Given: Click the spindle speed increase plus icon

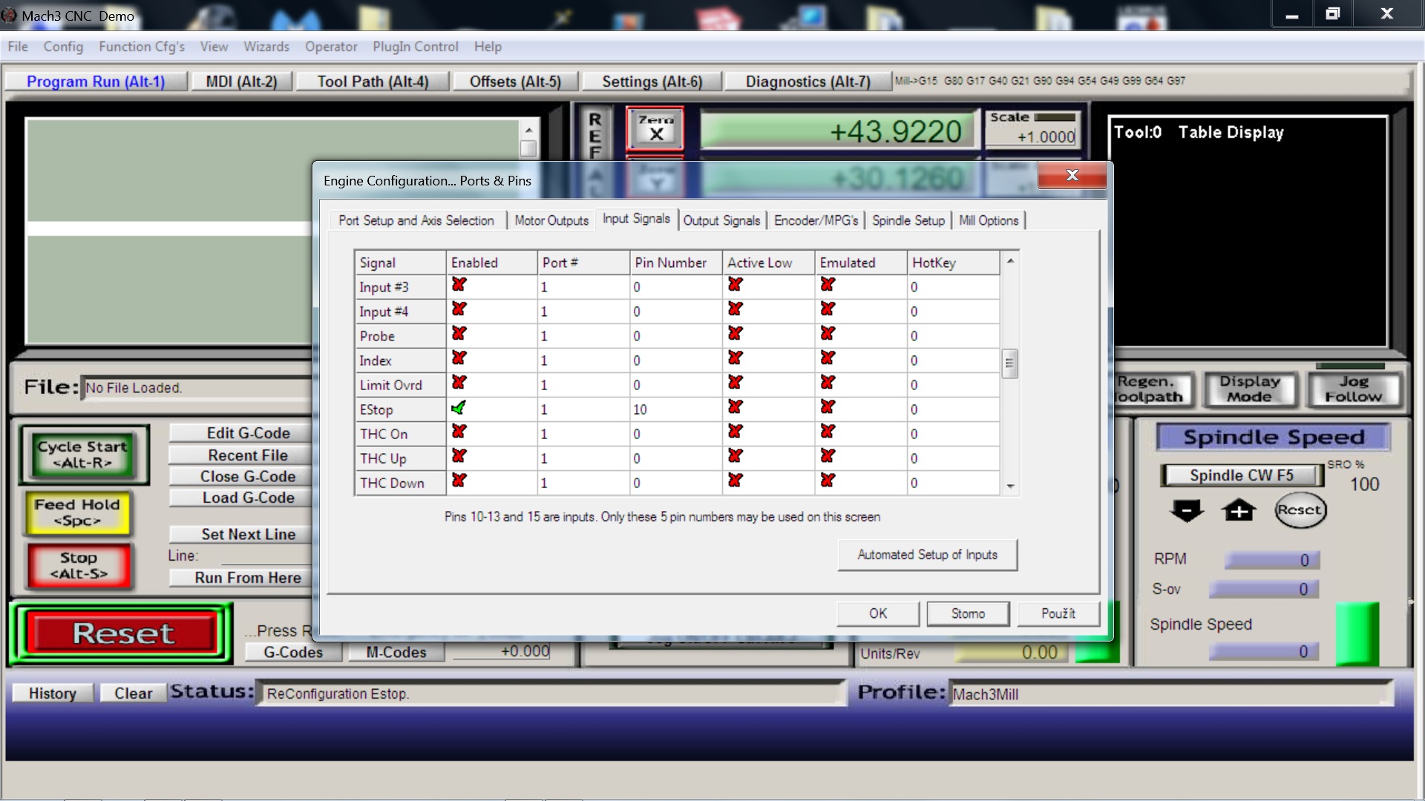Looking at the screenshot, I should click(x=1239, y=511).
